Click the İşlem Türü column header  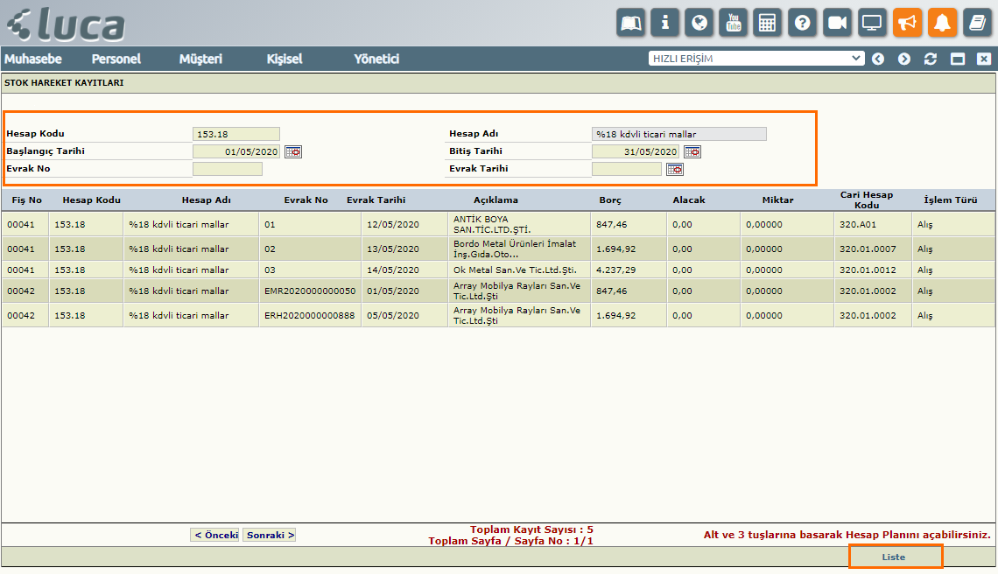(x=950, y=200)
